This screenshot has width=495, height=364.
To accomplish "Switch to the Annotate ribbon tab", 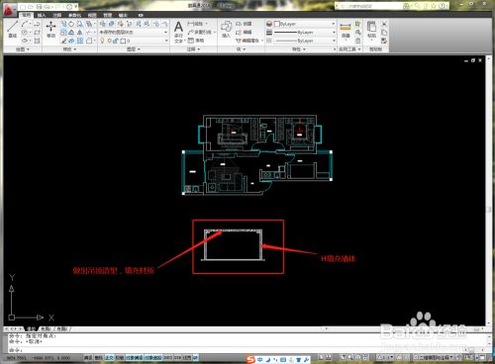I will 57,15.
